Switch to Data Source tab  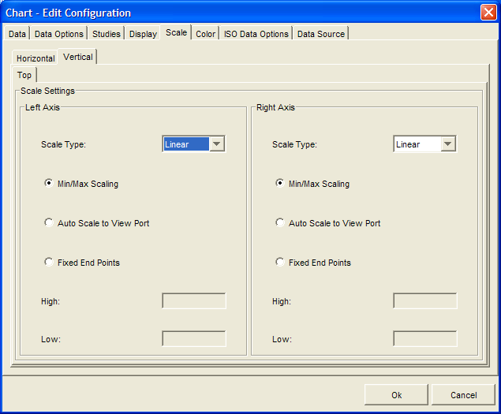point(320,34)
